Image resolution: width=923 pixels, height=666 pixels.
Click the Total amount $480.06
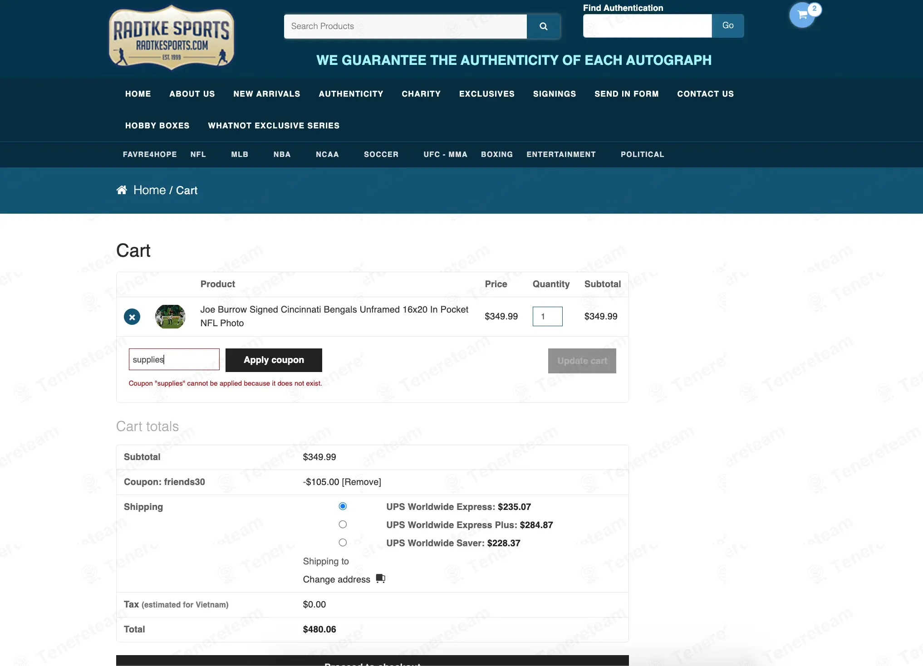point(319,629)
